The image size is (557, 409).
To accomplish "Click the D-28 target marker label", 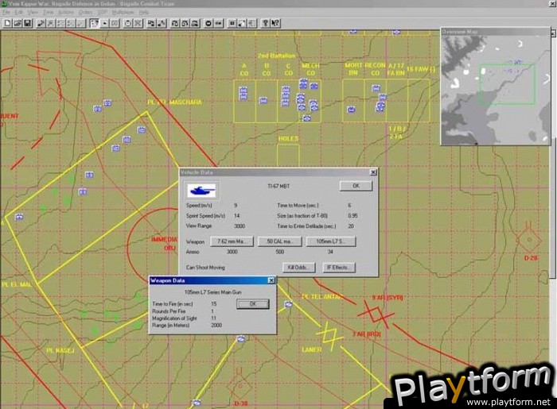I will point(531,257).
